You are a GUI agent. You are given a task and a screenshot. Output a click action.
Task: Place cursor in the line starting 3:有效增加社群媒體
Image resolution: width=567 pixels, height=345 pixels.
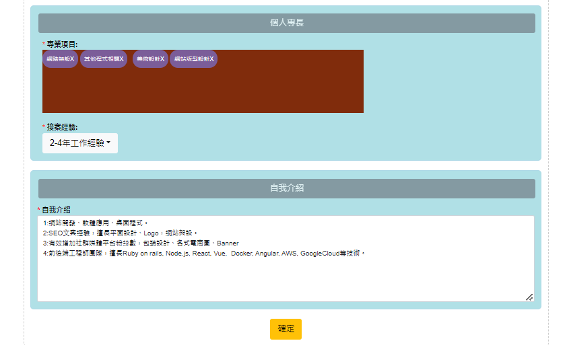pos(135,243)
